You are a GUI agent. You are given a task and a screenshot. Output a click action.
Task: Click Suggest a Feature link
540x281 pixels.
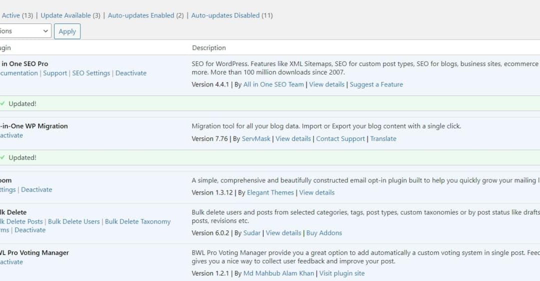[x=376, y=84]
